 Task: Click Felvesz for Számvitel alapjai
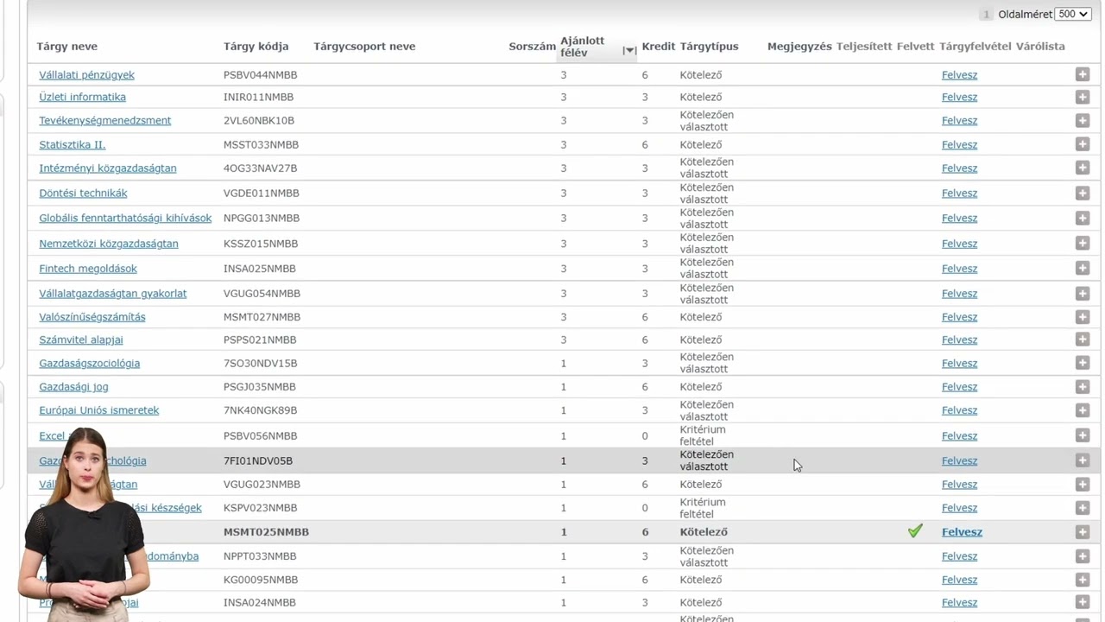point(959,340)
